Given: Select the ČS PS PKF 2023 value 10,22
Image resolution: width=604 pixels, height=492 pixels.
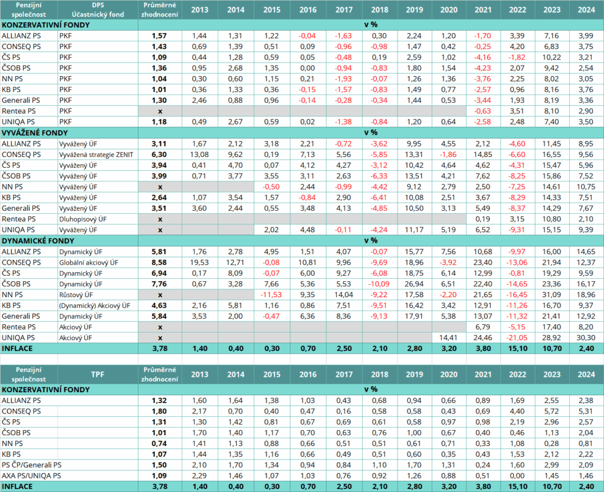Looking at the screenshot, I should click(552, 57).
